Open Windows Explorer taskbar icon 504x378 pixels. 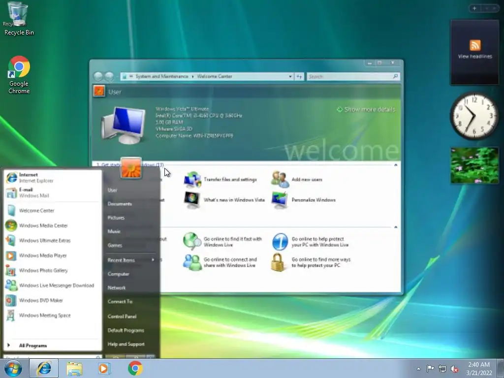[x=74, y=369]
